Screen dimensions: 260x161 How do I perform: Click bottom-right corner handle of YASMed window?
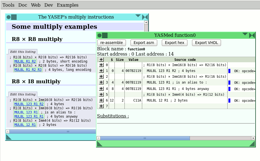pos(252,144)
